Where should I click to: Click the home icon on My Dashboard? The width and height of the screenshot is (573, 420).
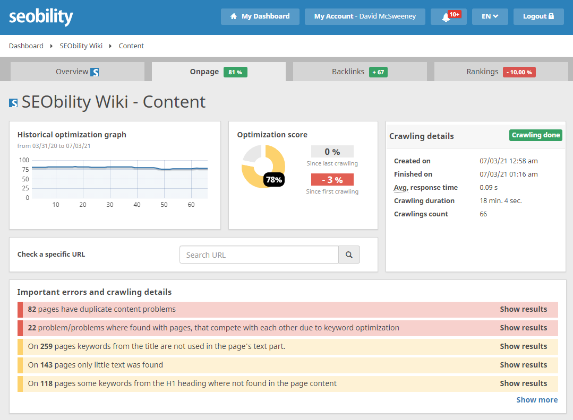pyautogui.click(x=234, y=16)
